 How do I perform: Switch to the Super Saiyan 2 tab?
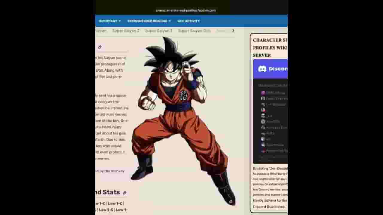click(x=126, y=31)
